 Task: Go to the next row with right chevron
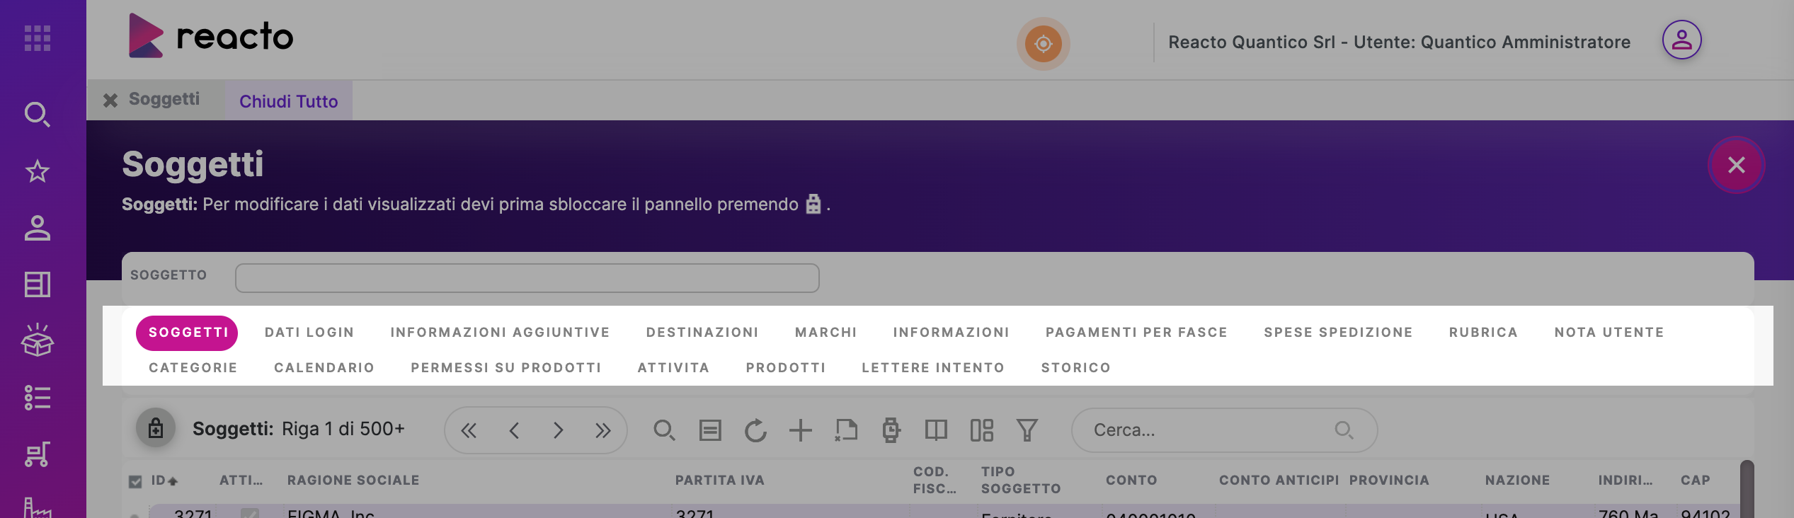[558, 430]
